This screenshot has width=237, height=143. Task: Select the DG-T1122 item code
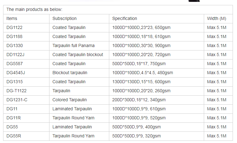16,91
